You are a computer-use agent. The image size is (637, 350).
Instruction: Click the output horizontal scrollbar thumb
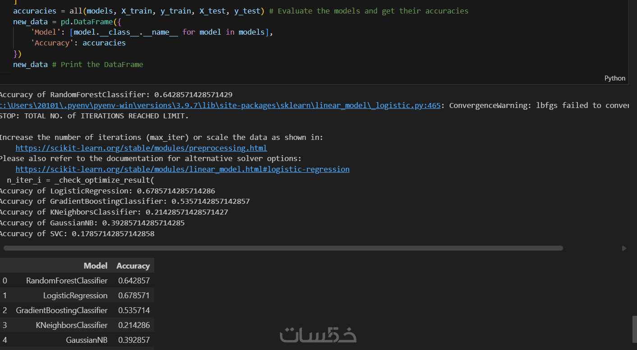[283, 248]
